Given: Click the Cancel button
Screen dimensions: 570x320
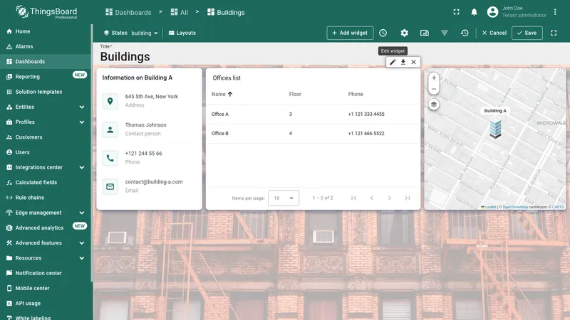Looking at the screenshot, I should click(x=494, y=33).
